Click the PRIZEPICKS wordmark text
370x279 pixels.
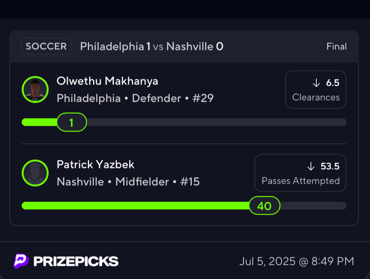(76, 261)
